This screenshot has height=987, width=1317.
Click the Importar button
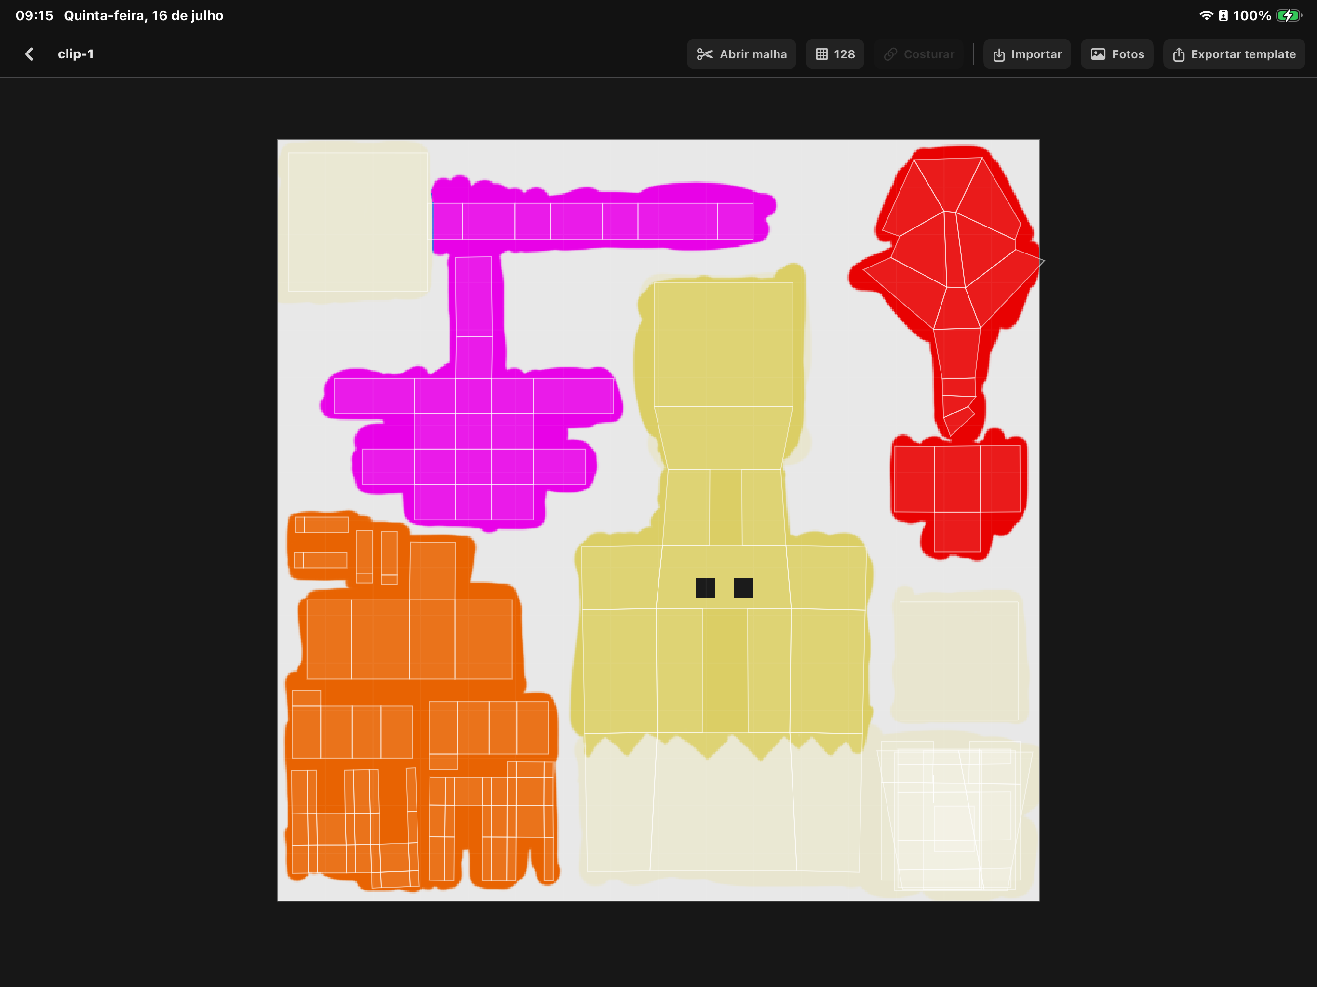[x=1027, y=54]
